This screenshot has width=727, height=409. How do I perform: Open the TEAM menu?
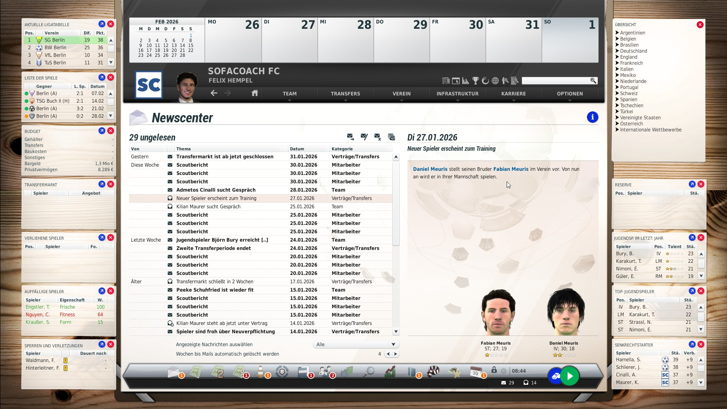coord(290,94)
